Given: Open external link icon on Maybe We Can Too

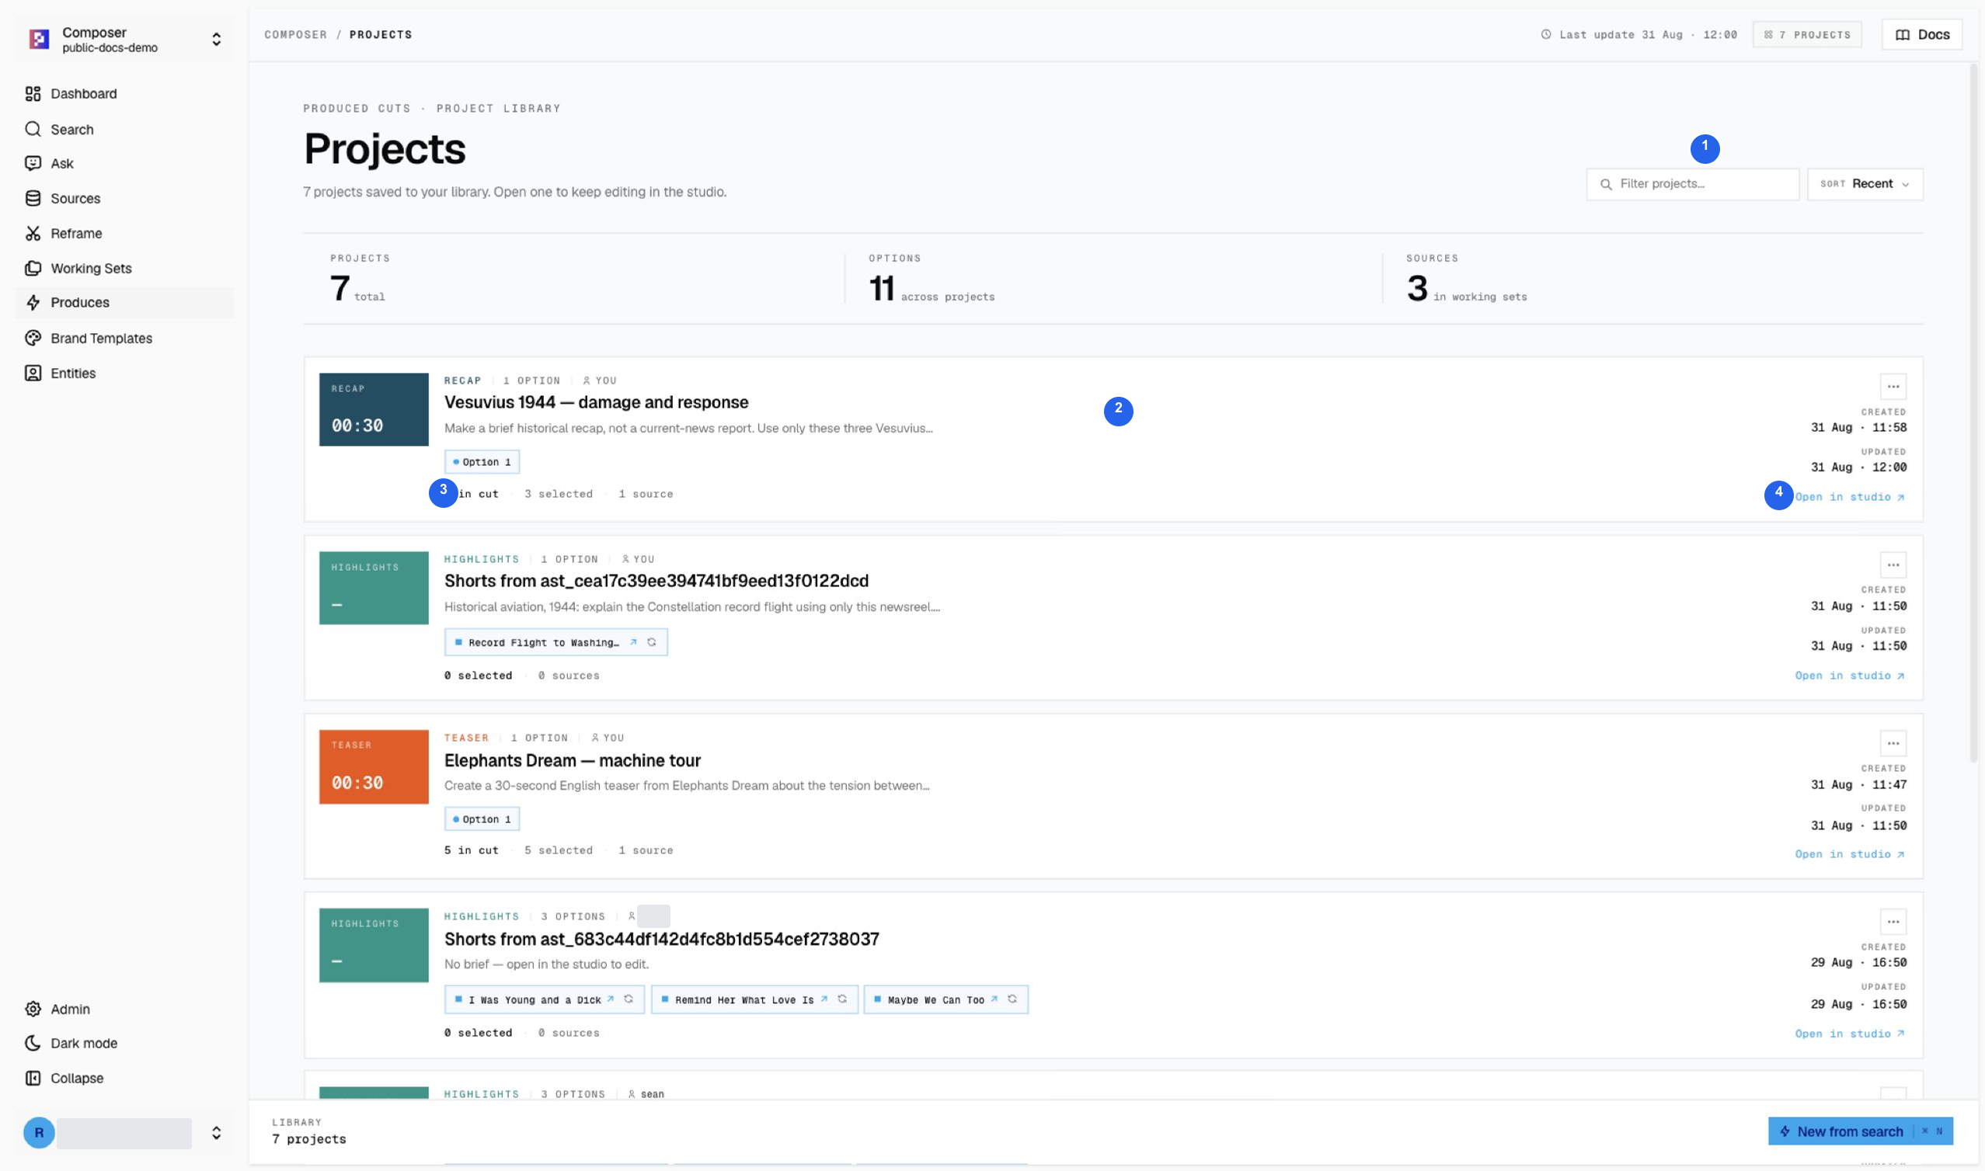Looking at the screenshot, I should tap(994, 999).
